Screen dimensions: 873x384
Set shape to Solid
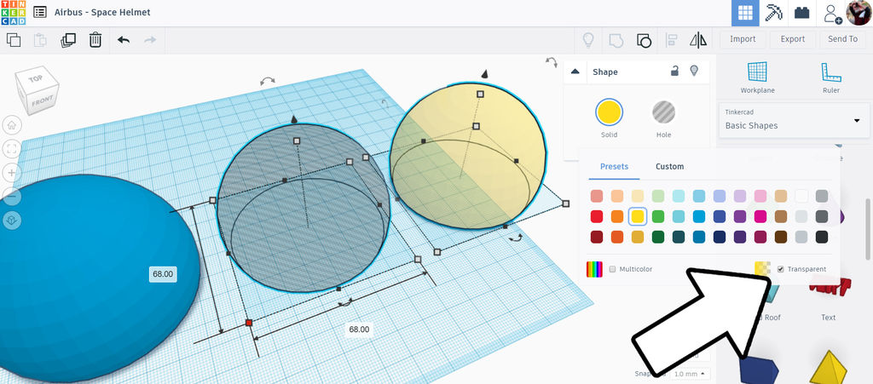(609, 112)
